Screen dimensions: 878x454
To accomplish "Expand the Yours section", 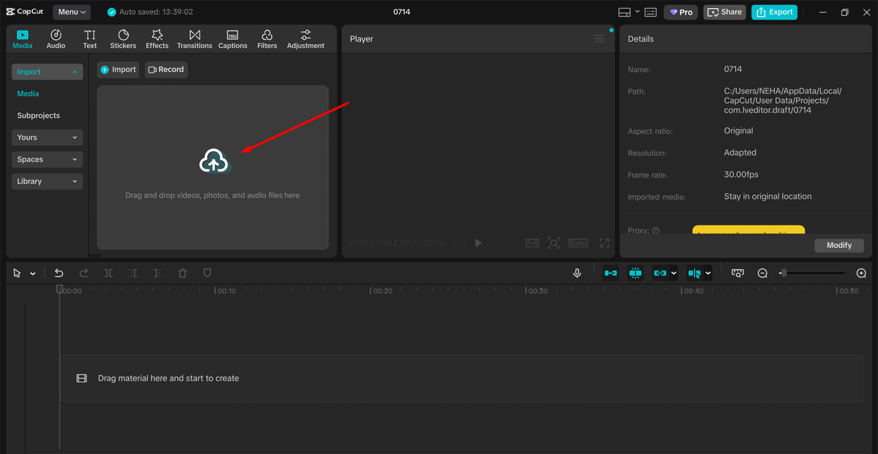I will (47, 138).
